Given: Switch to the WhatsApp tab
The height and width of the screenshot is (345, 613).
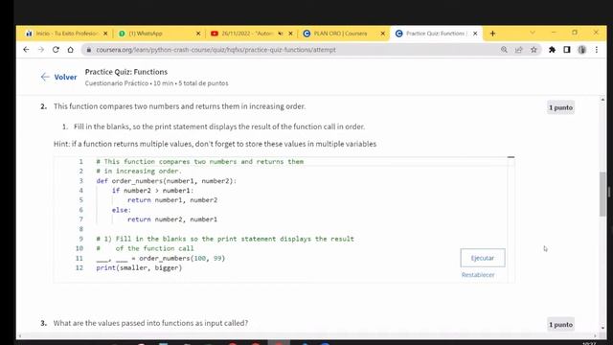Looking at the screenshot, I should point(146,34).
